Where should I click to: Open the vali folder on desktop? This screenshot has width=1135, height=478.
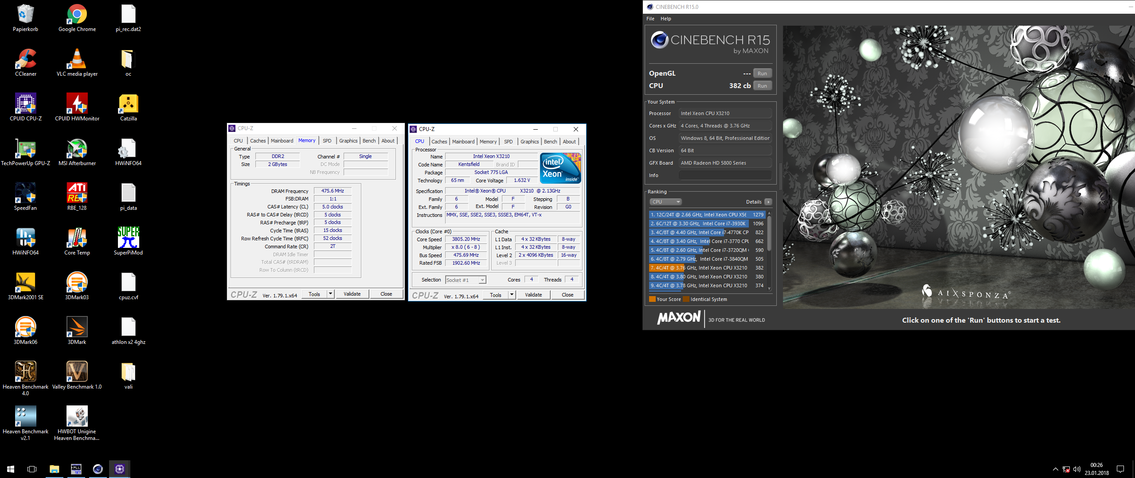[x=129, y=375]
